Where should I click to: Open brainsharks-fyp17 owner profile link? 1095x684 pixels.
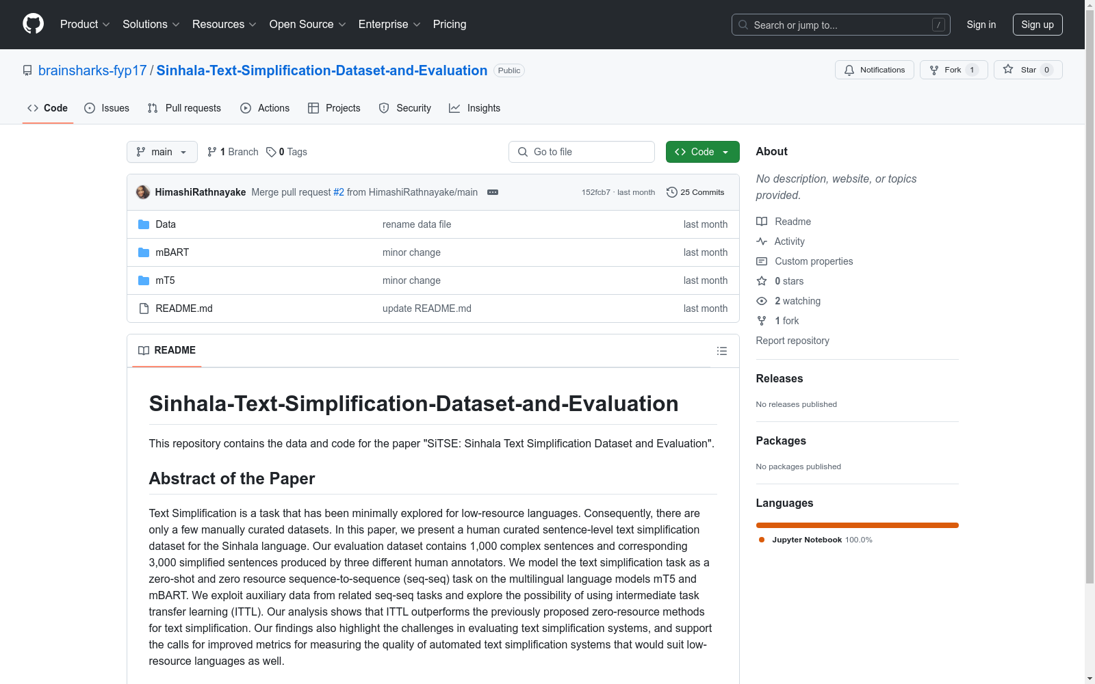click(x=92, y=70)
